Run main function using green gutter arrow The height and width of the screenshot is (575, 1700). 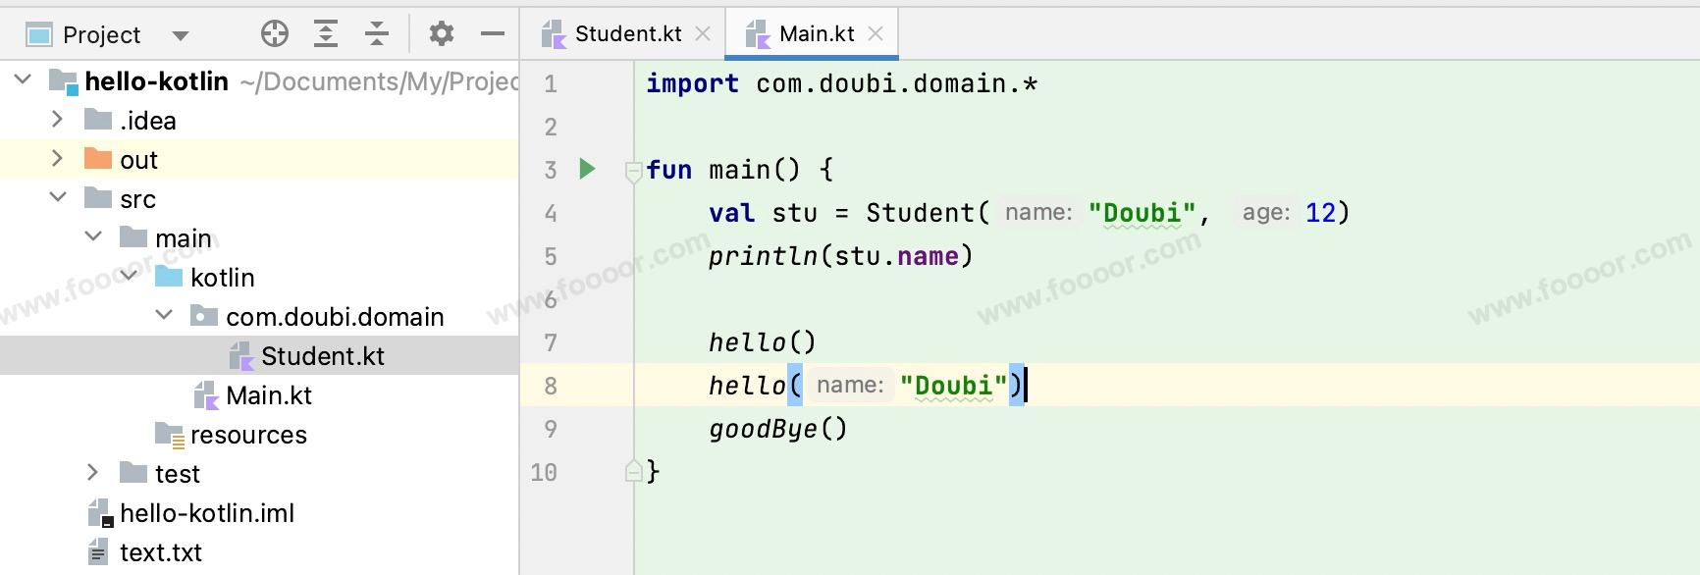[587, 169]
